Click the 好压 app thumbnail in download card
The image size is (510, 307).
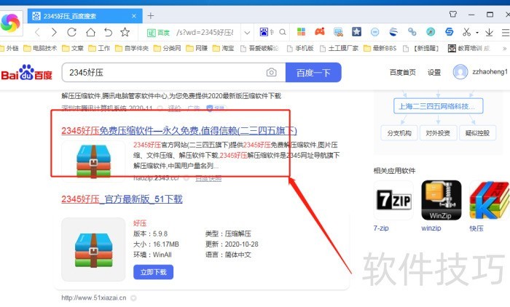93,250
